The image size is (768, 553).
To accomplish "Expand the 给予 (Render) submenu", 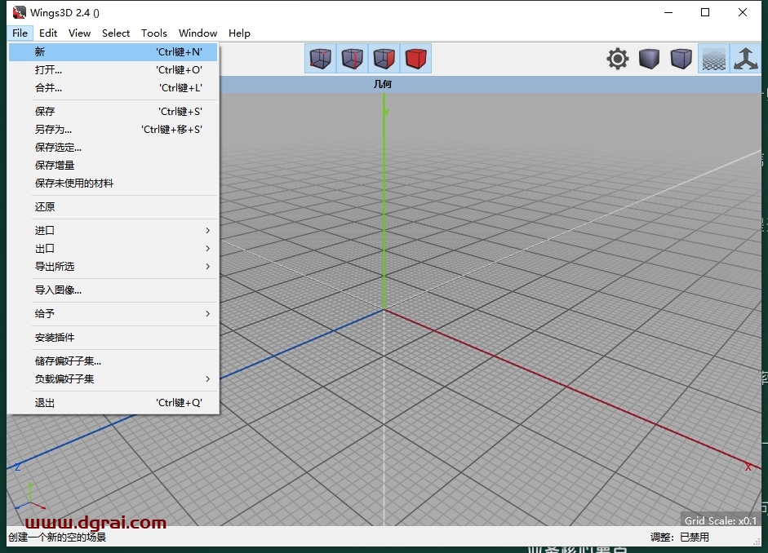I will (x=113, y=314).
